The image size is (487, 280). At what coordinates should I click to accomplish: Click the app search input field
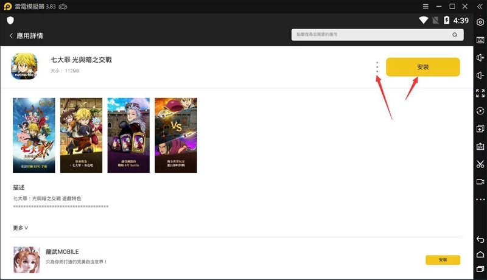point(377,35)
